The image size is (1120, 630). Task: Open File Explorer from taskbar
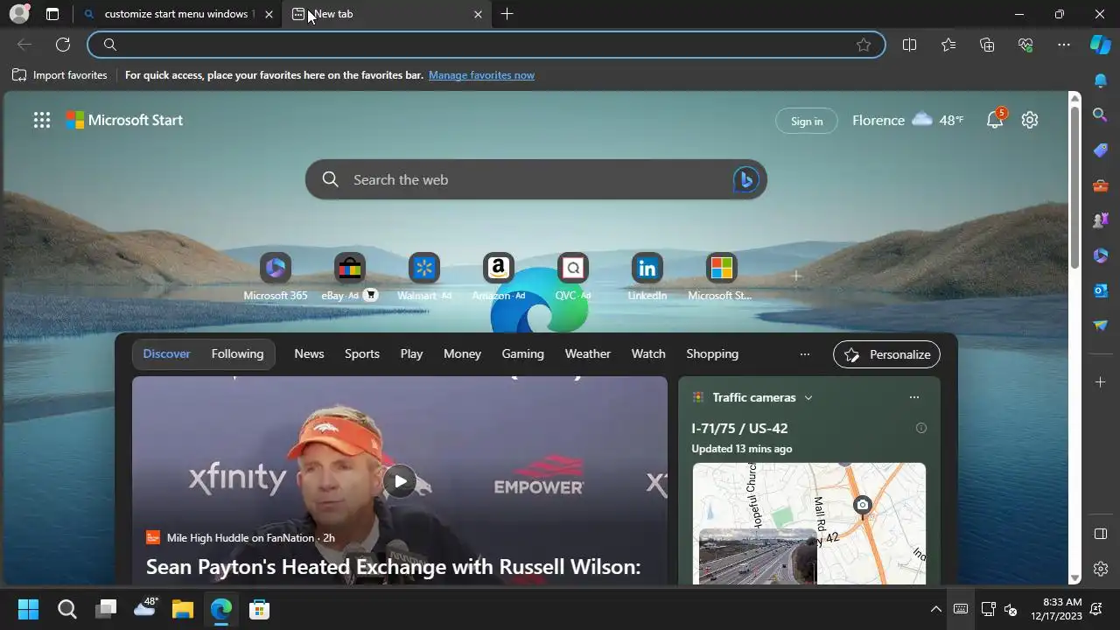coord(182,609)
